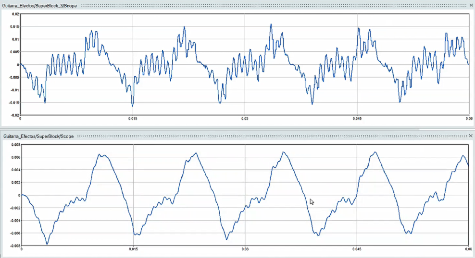The width and height of the screenshot is (475, 258).
Task: Select the 0.015 x-axis tick in upper plot
Action: 132,118
